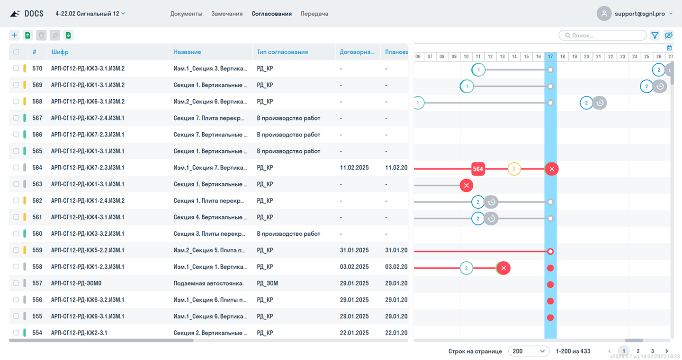The height and width of the screenshot is (360, 682).
Task: Click the DOCS logo
Action: [27, 14]
